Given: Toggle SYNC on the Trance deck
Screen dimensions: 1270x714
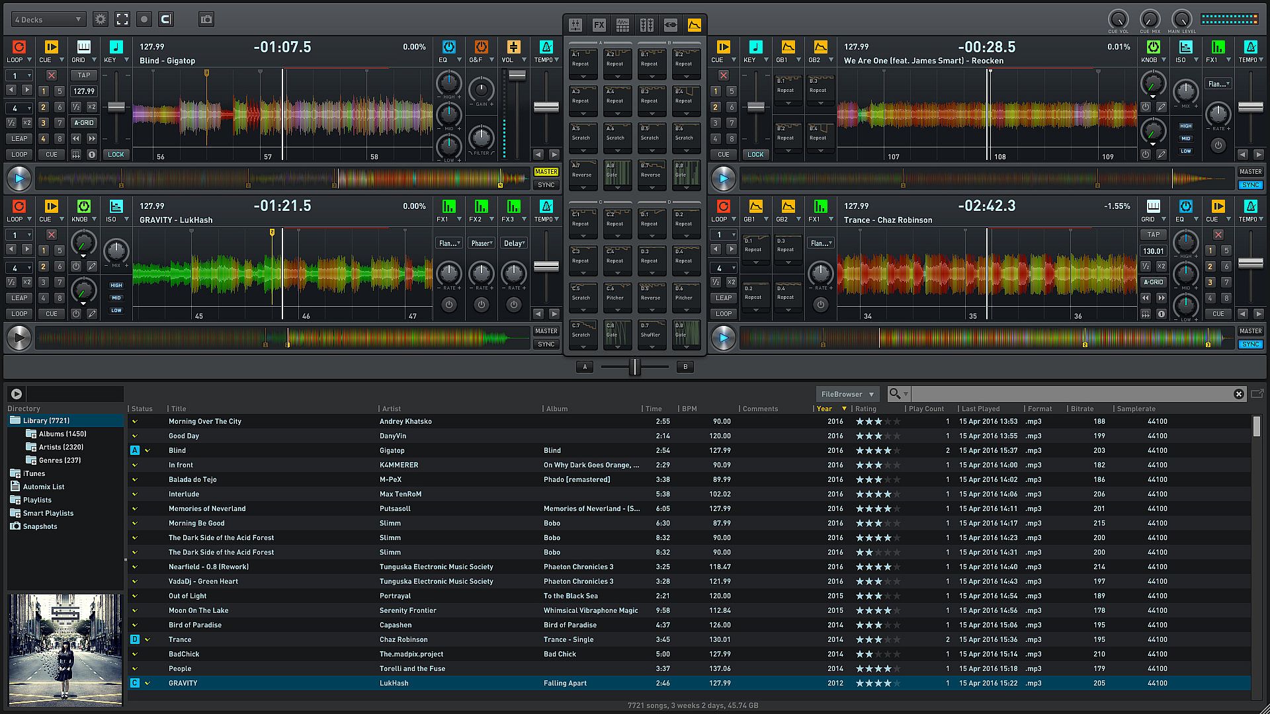Looking at the screenshot, I should tap(1250, 344).
